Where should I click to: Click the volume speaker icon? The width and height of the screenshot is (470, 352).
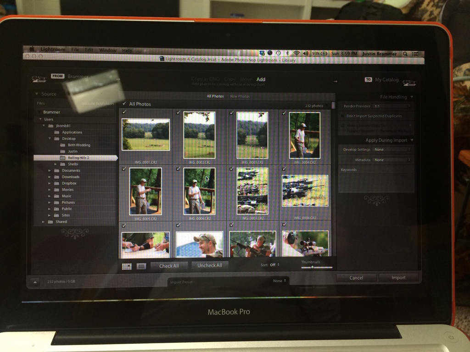tap(305, 54)
